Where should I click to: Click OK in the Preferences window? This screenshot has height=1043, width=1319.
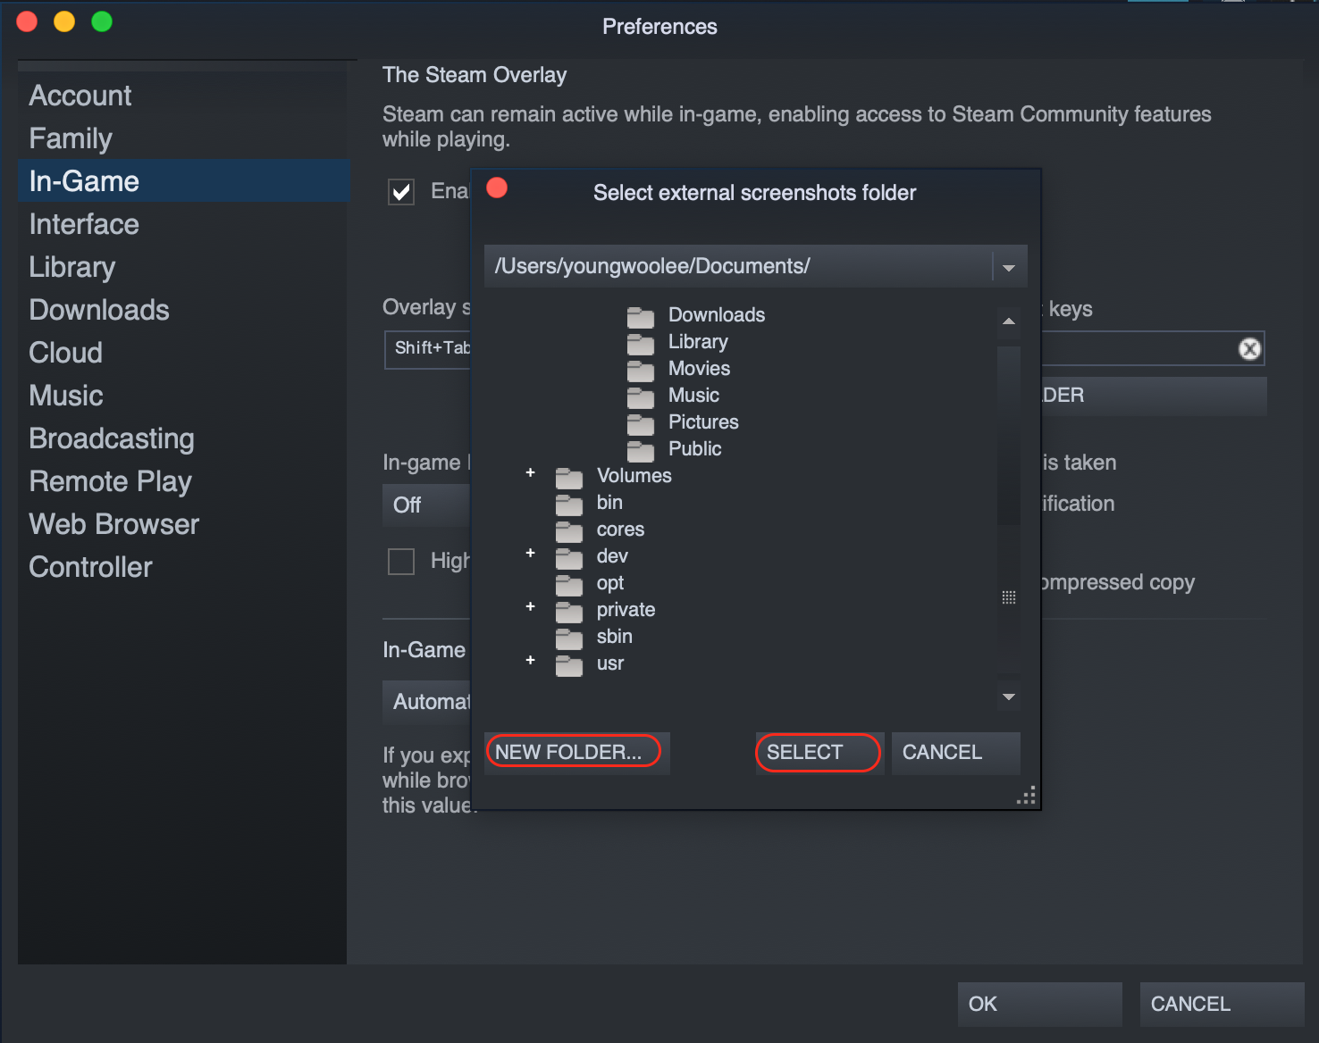click(x=1040, y=1004)
